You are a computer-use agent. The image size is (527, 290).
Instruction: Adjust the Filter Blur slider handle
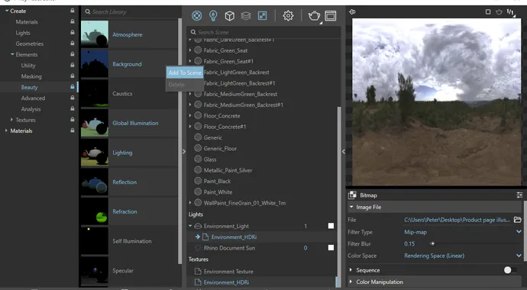[432, 243]
